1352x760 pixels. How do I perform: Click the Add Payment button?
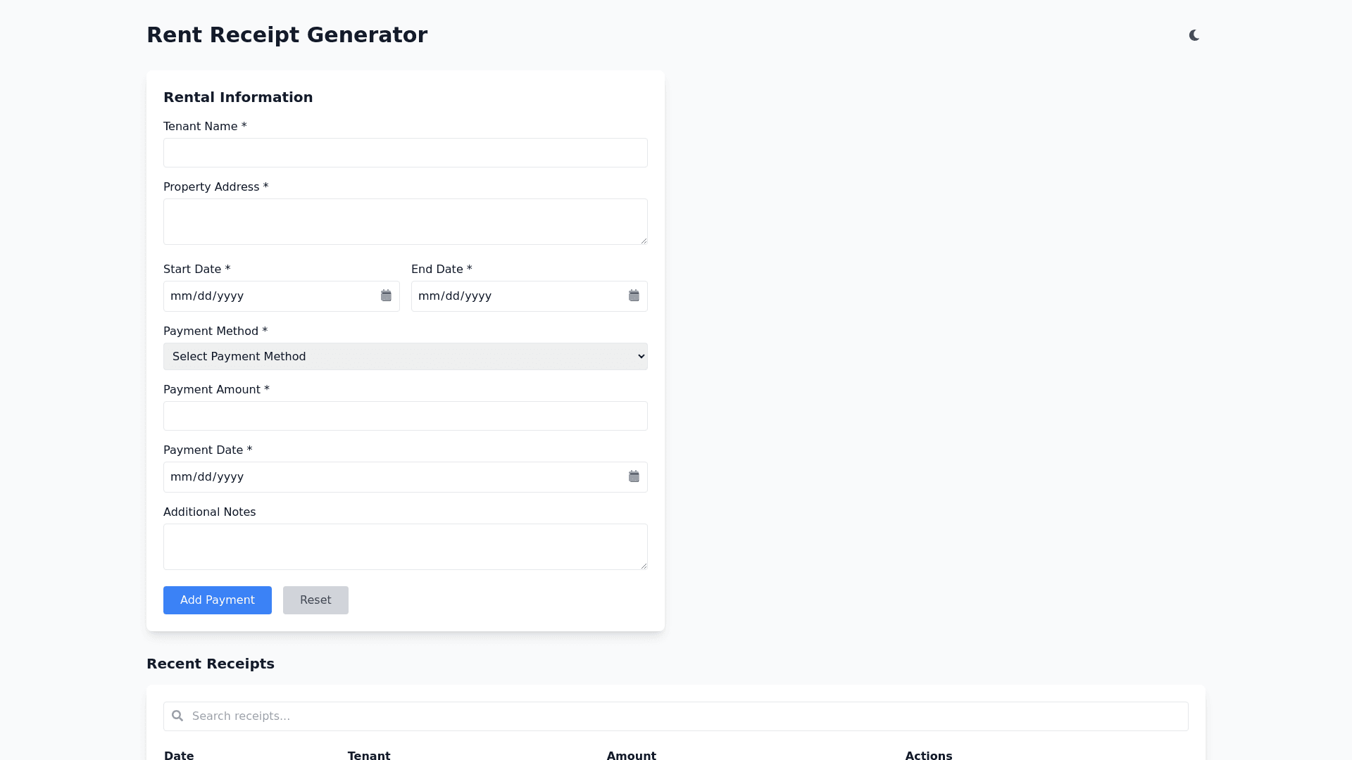pos(217,600)
